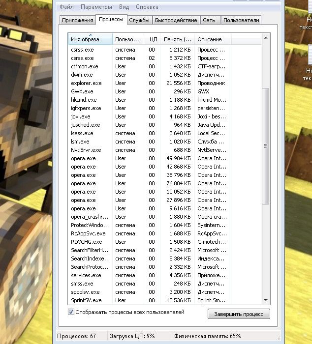312x344 pixels.
Task: Sort by the Описание column header
Action: point(213,39)
